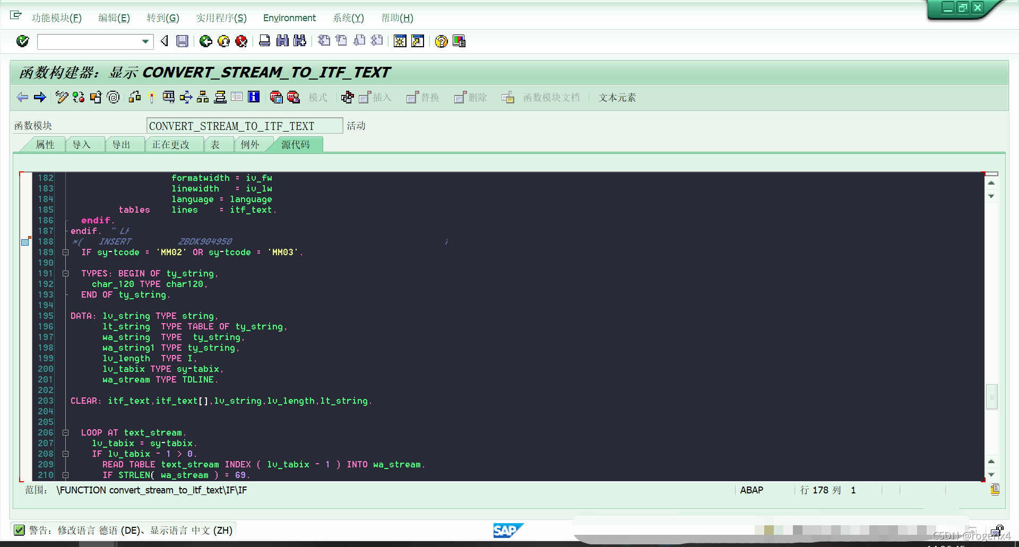The height and width of the screenshot is (547, 1019).
Task: Collapse the command field with triangle icon
Action: pyautogui.click(x=165, y=41)
